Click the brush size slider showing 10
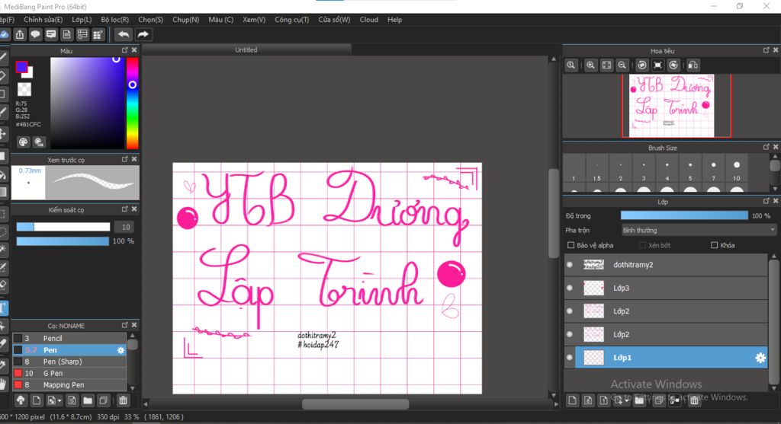Screen dimensions: 781x424 click(63, 227)
